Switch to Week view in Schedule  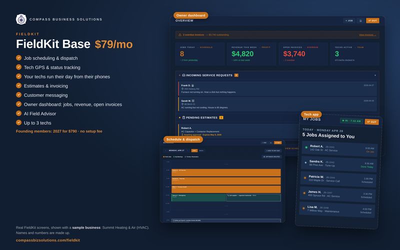point(201,150)
